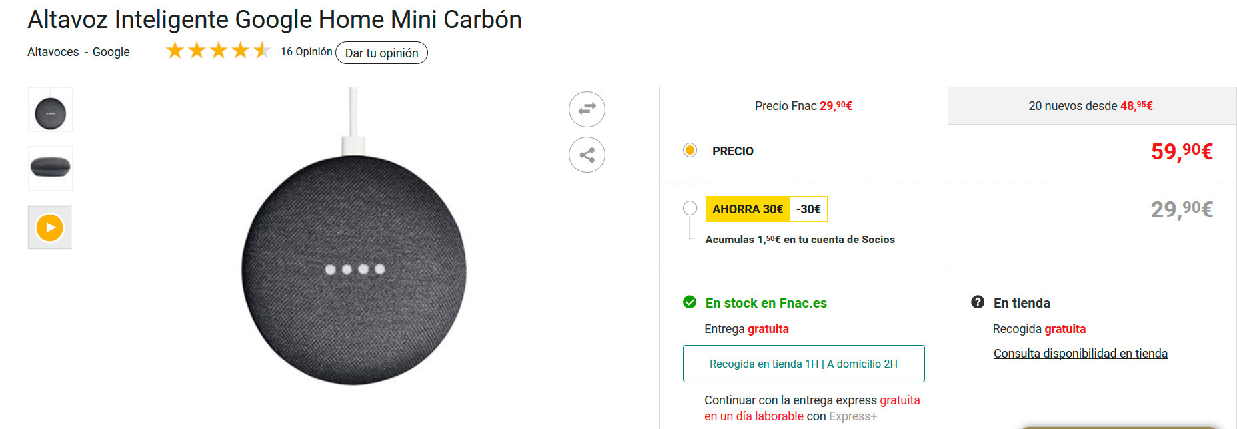Image resolution: width=1237 pixels, height=429 pixels.
Task: Play the product video thumbnail
Action: pyautogui.click(x=50, y=228)
